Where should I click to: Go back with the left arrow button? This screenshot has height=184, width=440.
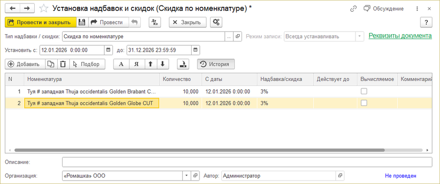13,8
